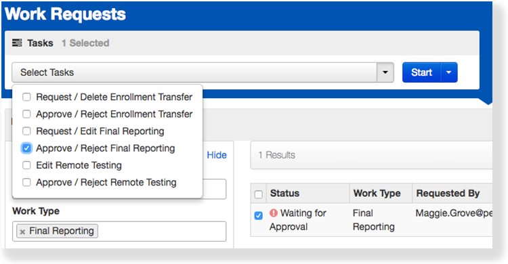Expand the Start button's arrow menu
This screenshot has width=508, height=264.
coord(448,72)
